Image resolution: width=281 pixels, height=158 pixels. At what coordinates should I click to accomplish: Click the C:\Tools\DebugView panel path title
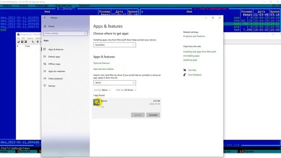coord(210,9)
